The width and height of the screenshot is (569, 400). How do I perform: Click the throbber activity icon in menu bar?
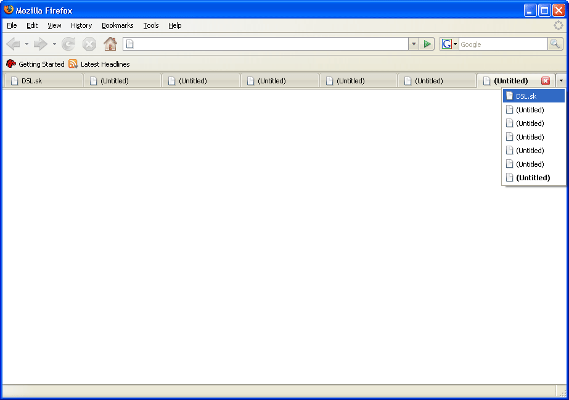pos(558,25)
